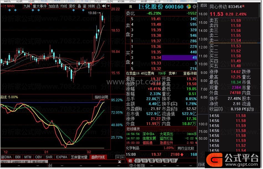Click the indicator tabs right scroll arrow
Screen dimensions: 263x169
[123, 157]
